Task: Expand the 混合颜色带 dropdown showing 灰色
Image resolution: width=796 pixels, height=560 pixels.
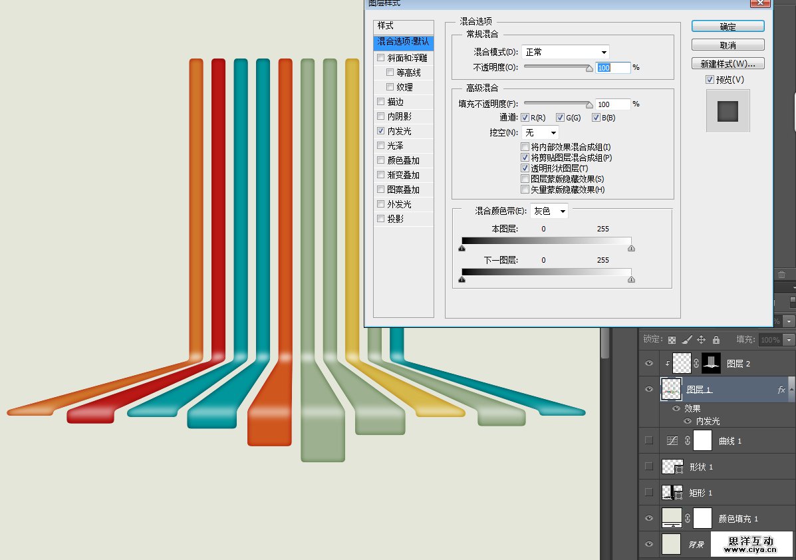Action: coord(549,211)
